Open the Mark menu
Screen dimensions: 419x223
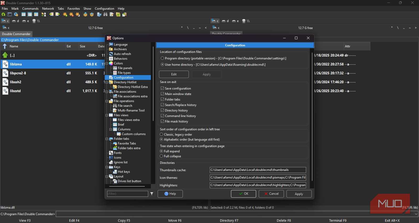click(15, 9)
